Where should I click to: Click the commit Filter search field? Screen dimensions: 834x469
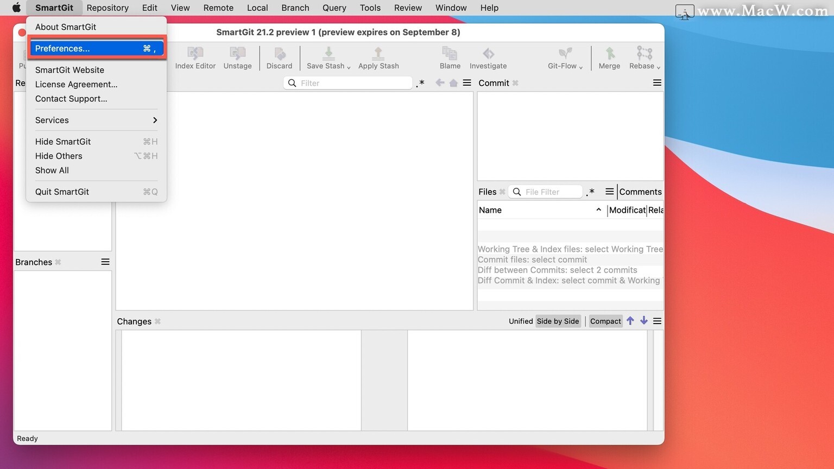point(348,83)
